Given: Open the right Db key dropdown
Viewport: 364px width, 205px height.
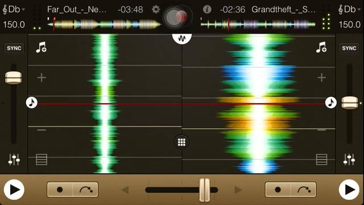Looking at the screenshot, I should [349, 10].
